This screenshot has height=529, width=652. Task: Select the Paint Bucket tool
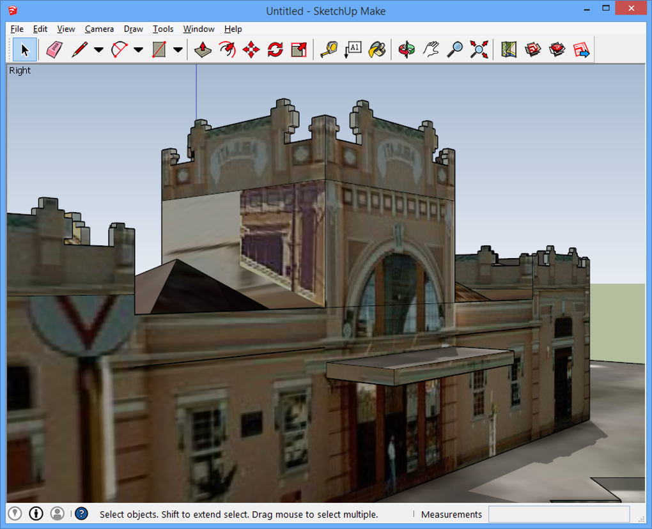click(x=376, y=50)
